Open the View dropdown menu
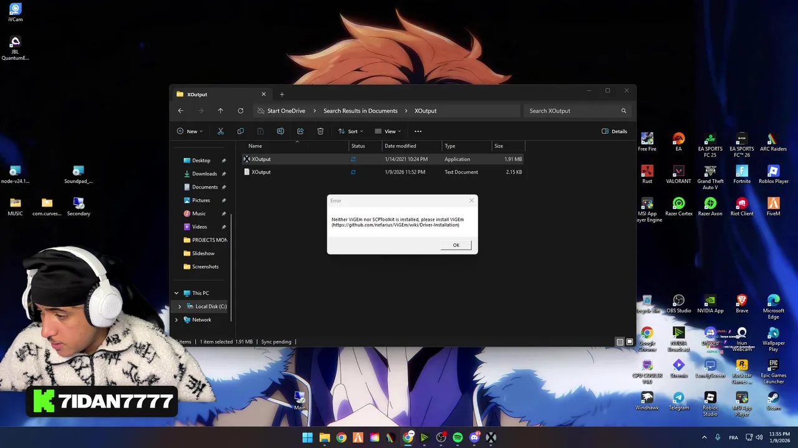 click(388, 131)
